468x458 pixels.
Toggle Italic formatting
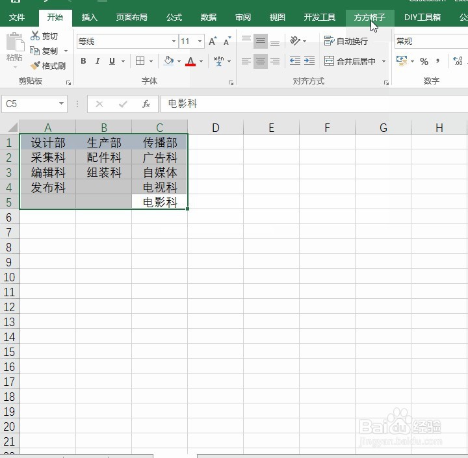coord(97,61)
